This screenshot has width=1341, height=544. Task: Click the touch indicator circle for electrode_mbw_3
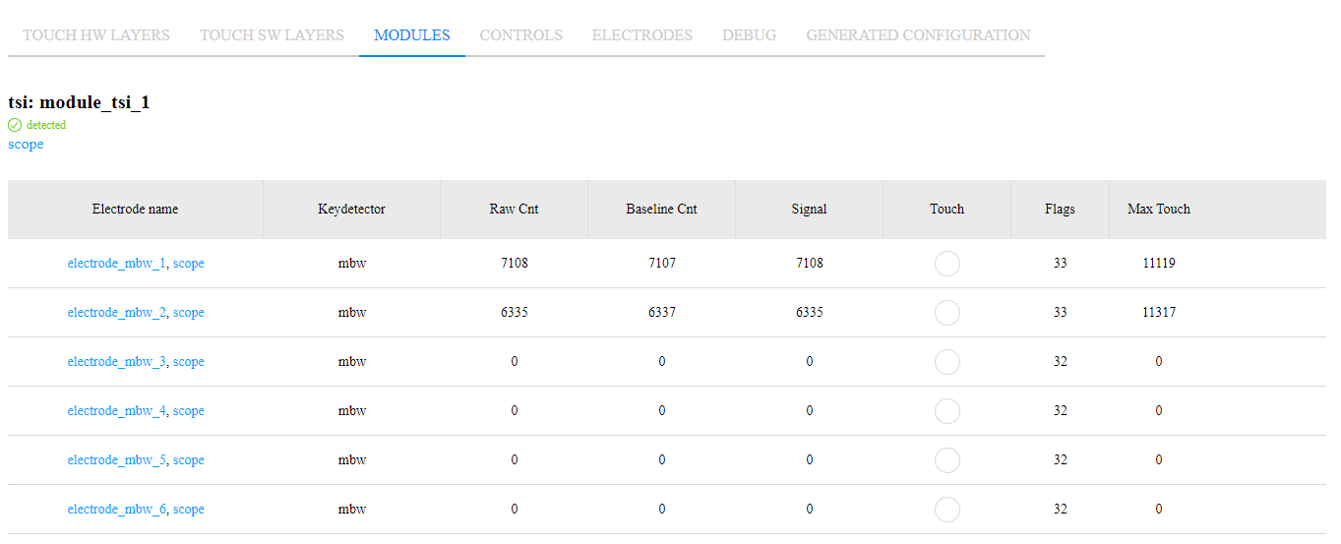(946, 362)
